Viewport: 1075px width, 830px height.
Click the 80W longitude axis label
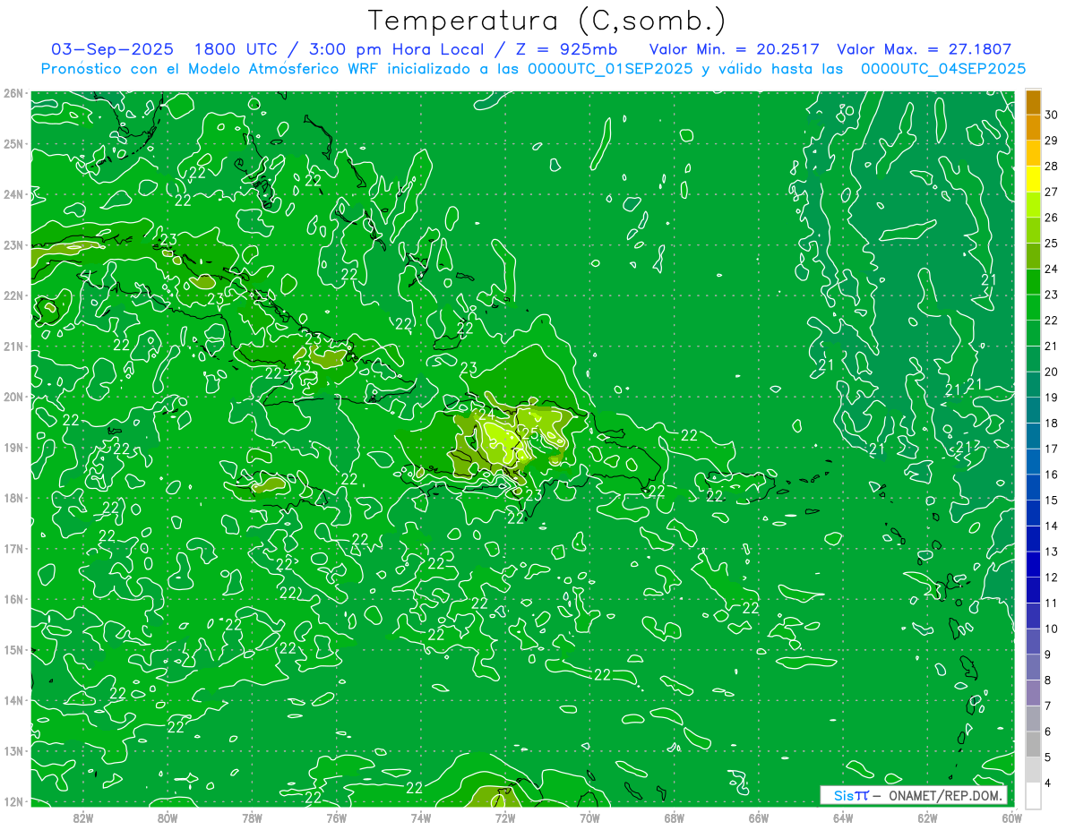(168, 817)
